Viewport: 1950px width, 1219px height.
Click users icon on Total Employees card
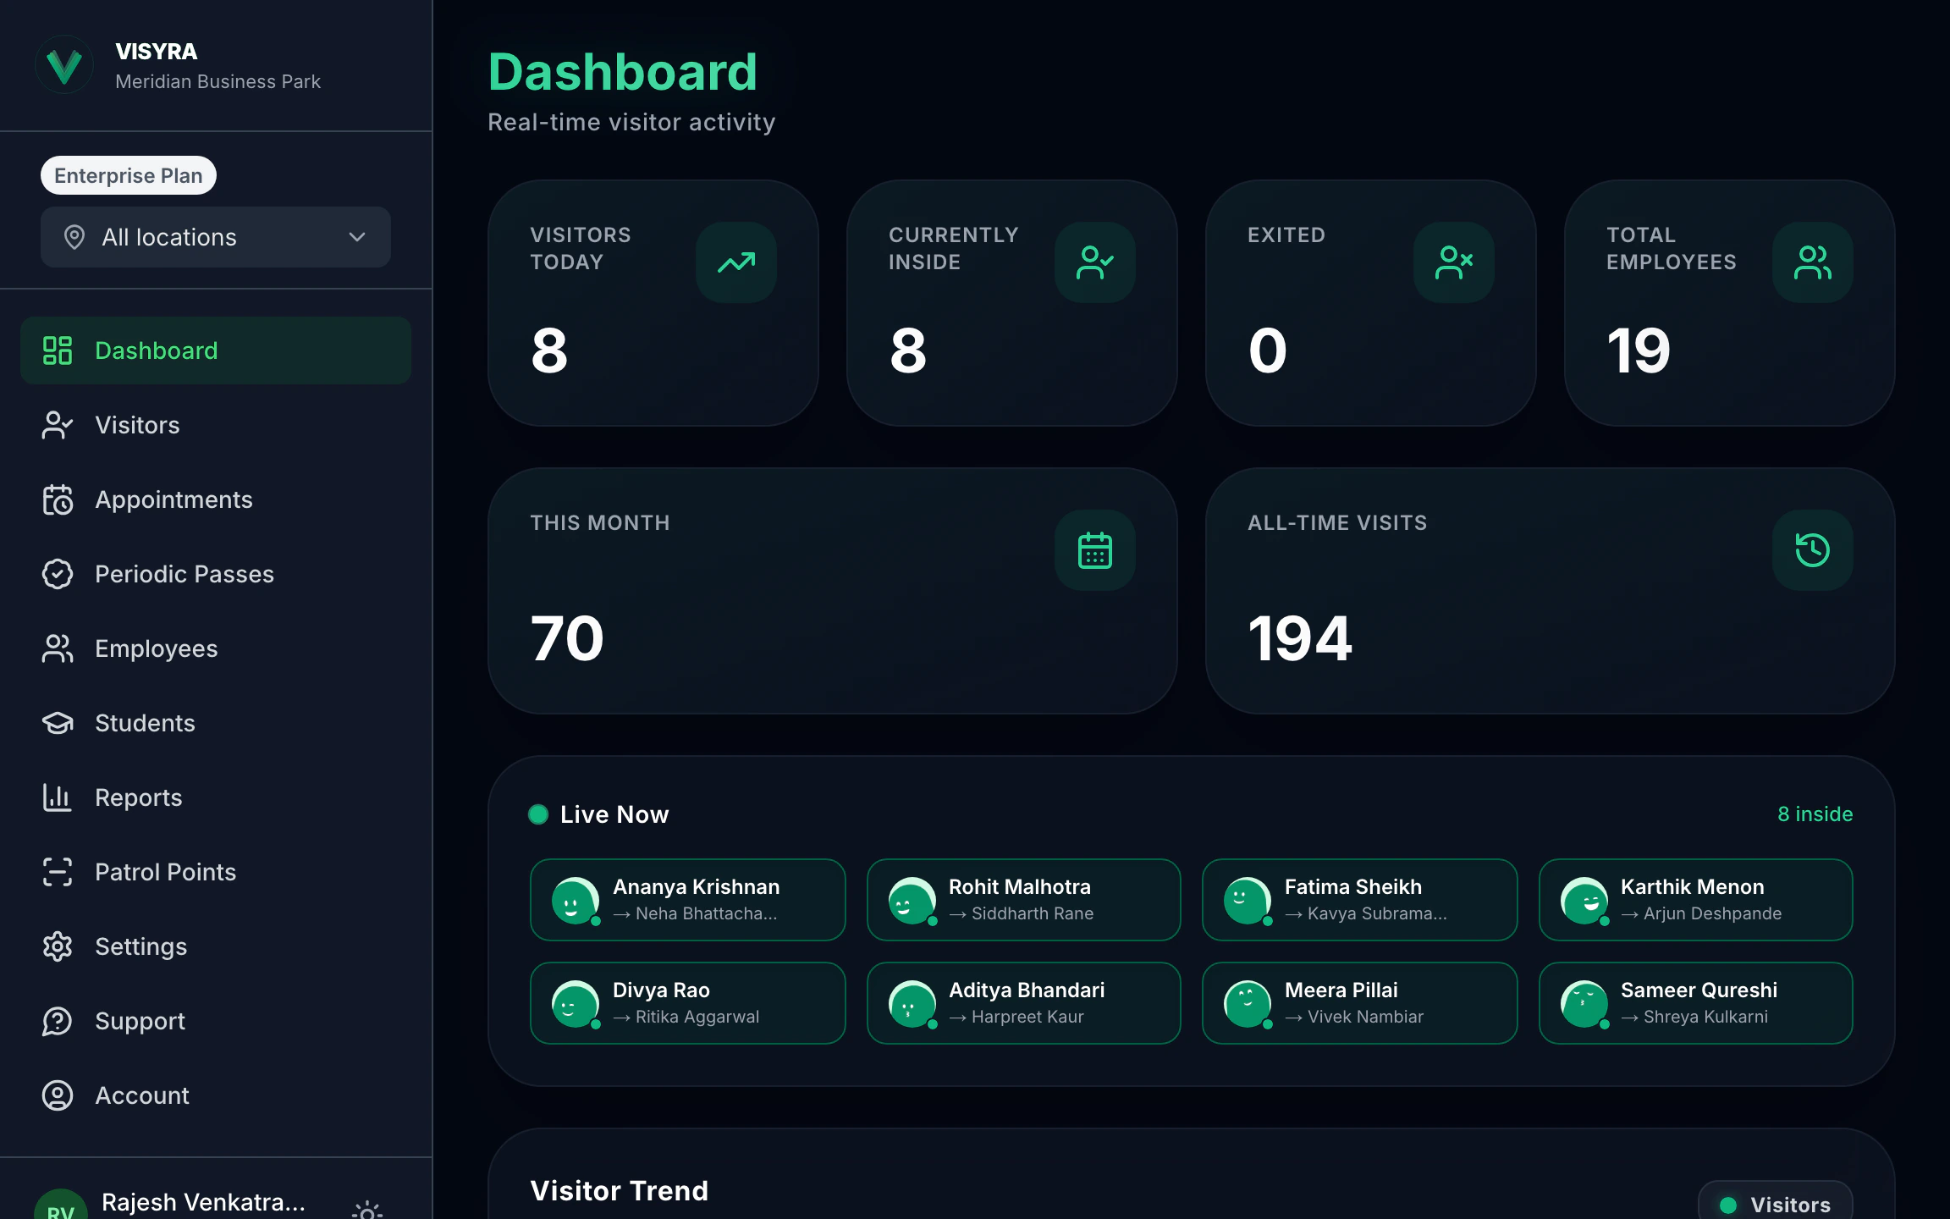[x=1813, y=262]
